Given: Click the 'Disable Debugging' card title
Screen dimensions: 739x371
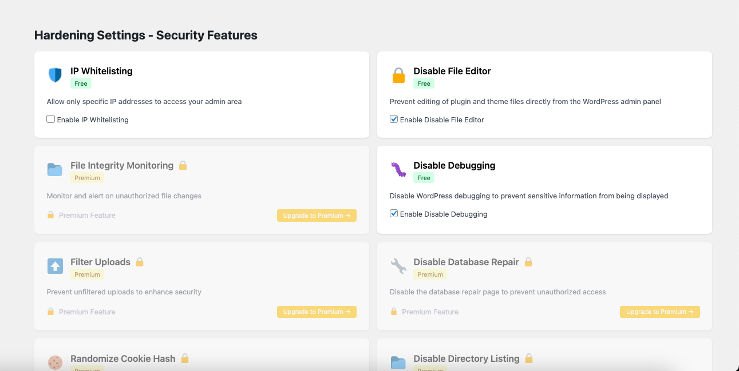Looking at the screenshot, I should pyautogui.click(x=455, y=165).
